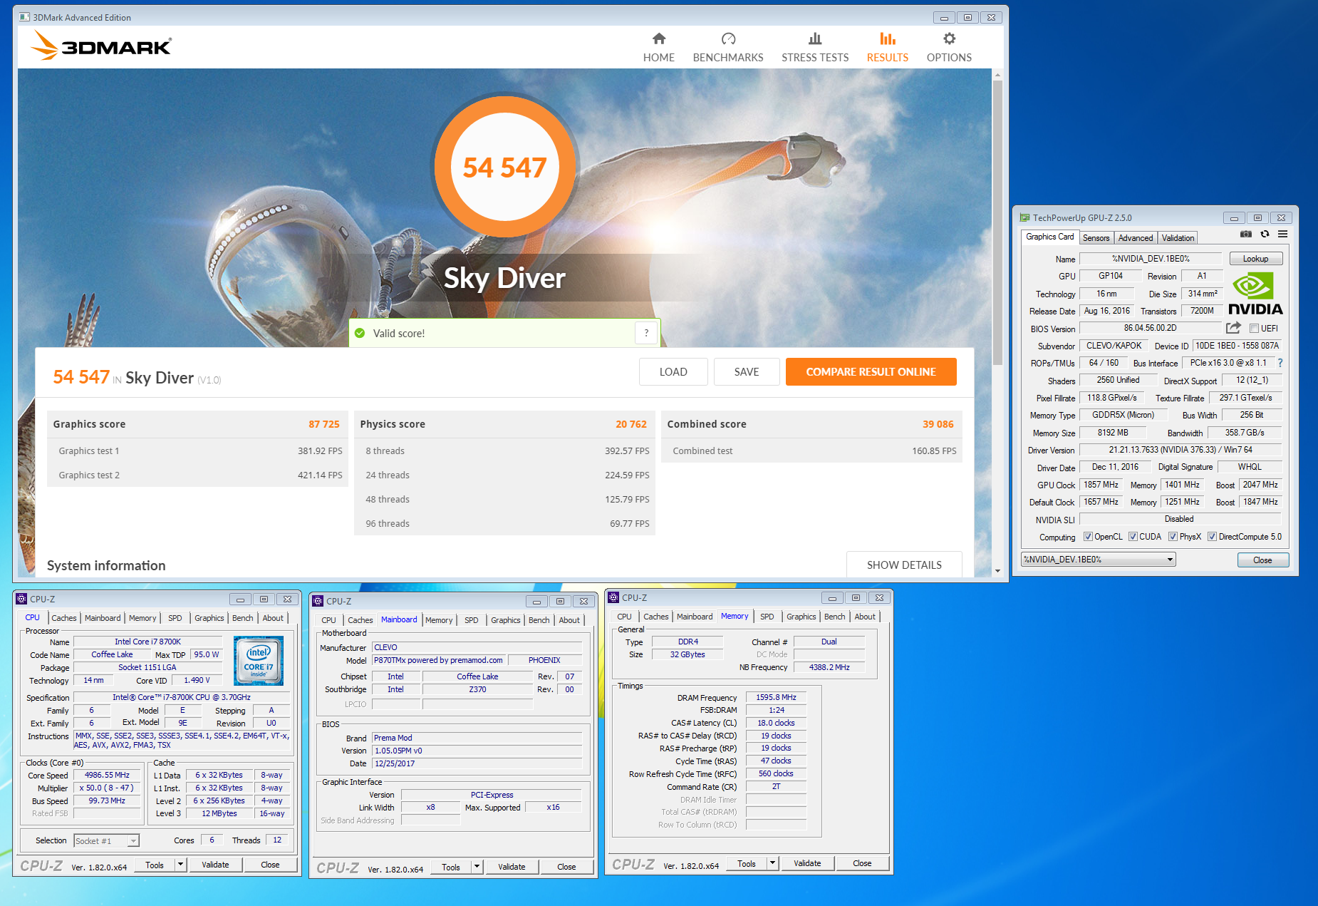Open the SPD tab in the CPU-Z Memory window

[x=767, y=617]
